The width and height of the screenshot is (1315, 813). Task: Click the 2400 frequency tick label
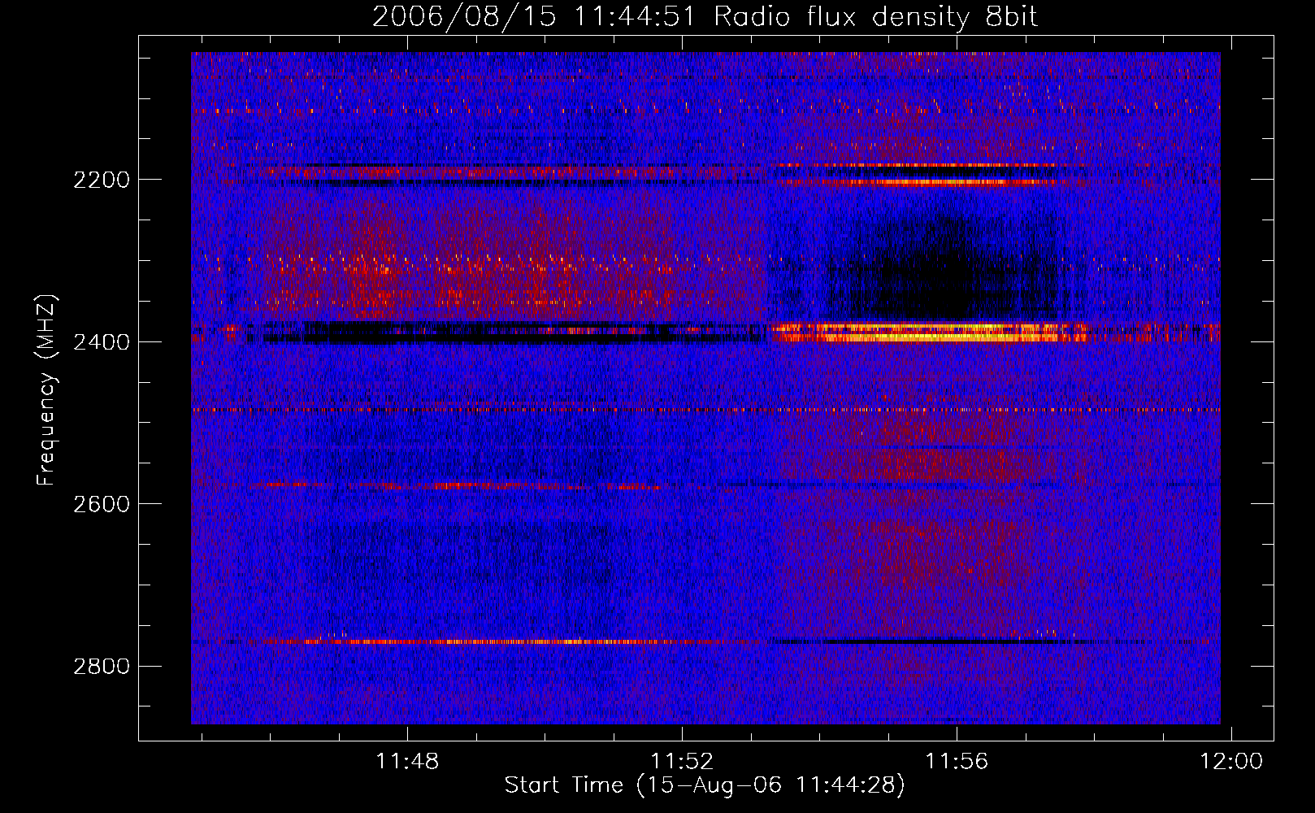point(102,342)
